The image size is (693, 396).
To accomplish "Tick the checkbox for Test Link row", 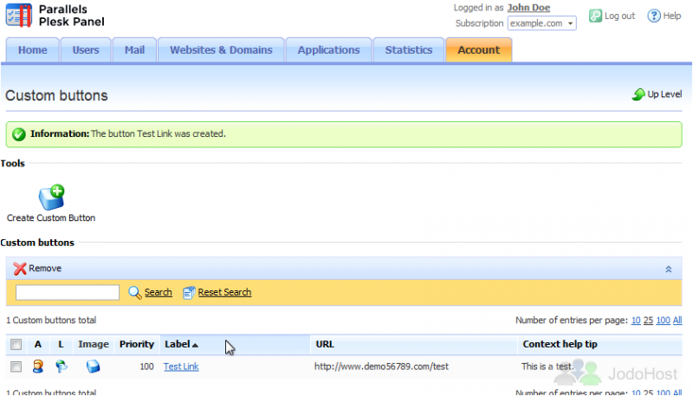I will (x=16, y=367).
